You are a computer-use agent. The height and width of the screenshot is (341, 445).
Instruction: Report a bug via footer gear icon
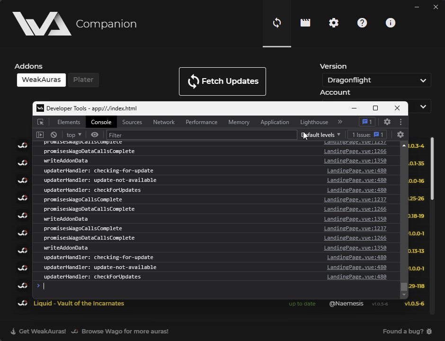(x=428, y=331)
